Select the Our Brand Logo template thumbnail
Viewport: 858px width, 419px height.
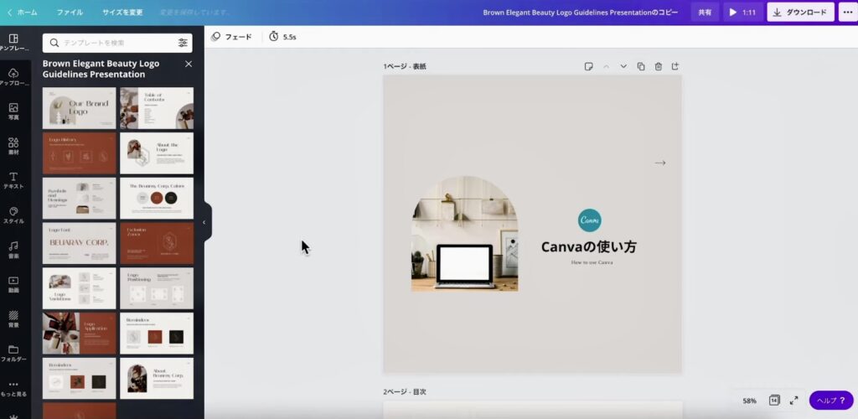click(80, 108)
